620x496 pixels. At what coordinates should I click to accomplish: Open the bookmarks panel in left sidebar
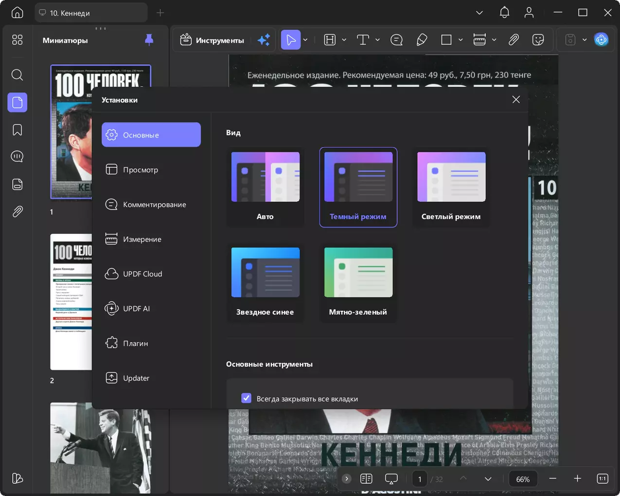pyautogui.click(x=17, y=130)
